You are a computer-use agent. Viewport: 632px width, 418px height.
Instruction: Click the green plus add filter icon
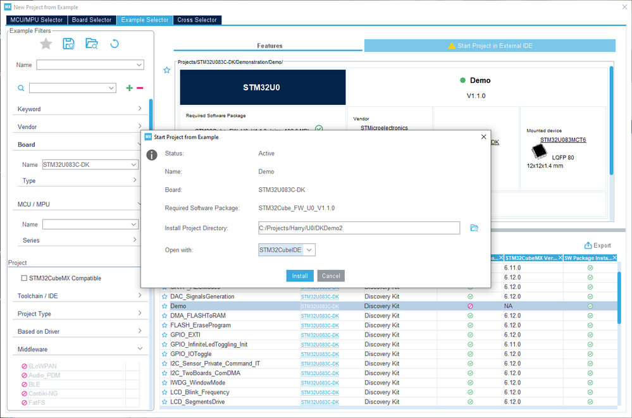point(130,88)
